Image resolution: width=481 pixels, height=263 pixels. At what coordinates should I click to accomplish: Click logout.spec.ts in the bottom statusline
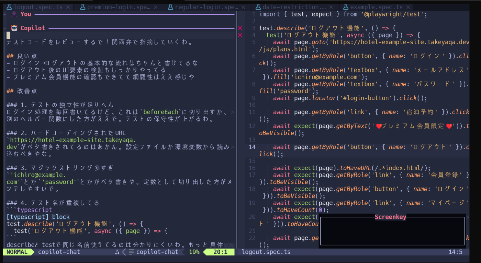[x=266, y=252]
